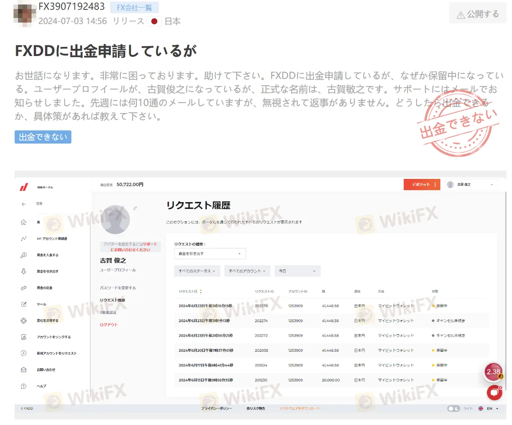The height and width of the screenshot is (425, 512).
Task: Click the サポートにお問い合わせください link
Action: pyautogui.click(x=134, y=247)
